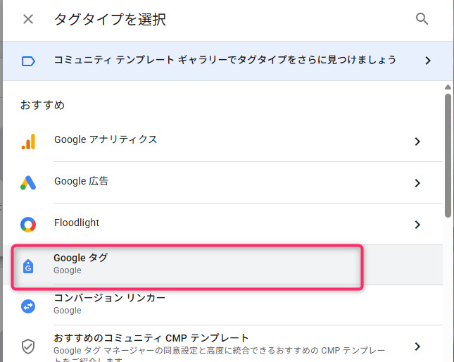Screen dimensions: 454x362
Task: Open the コミュニティ テンプレート ギャラリー link
Action: [225, 61]
